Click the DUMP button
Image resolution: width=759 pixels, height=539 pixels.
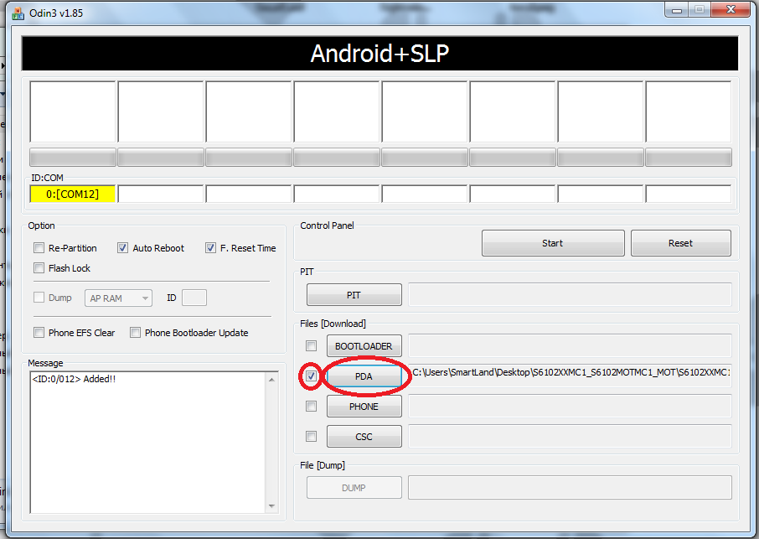coord(354,488)
